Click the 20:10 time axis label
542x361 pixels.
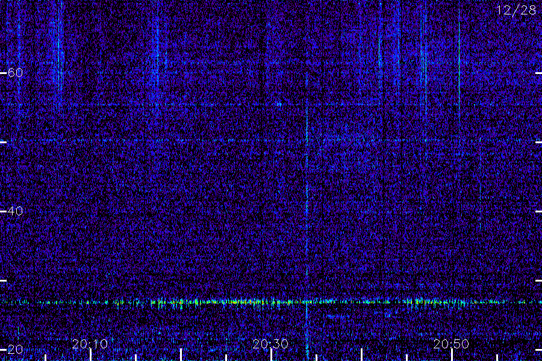pyautogui.click(x=90, y=344)
